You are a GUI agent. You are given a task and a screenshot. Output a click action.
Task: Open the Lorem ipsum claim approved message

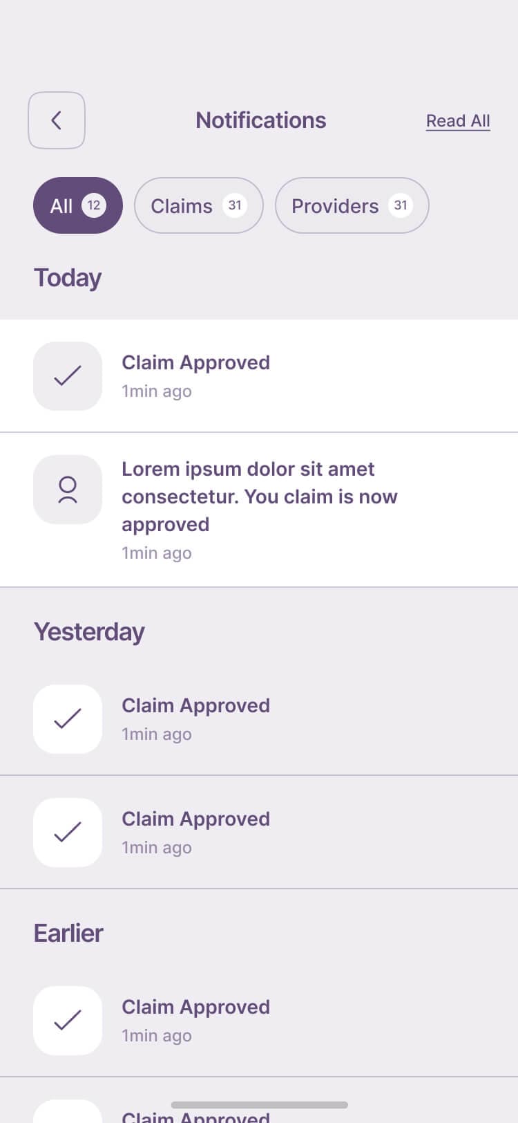(259, 496)
